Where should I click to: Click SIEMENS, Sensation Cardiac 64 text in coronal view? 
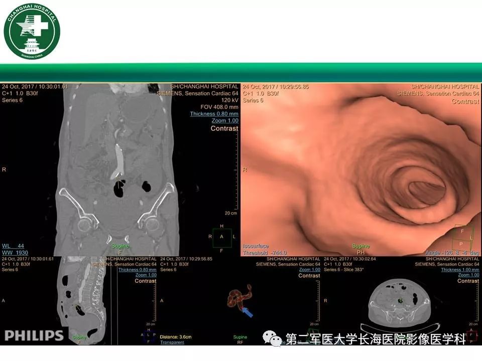(197, 93)
